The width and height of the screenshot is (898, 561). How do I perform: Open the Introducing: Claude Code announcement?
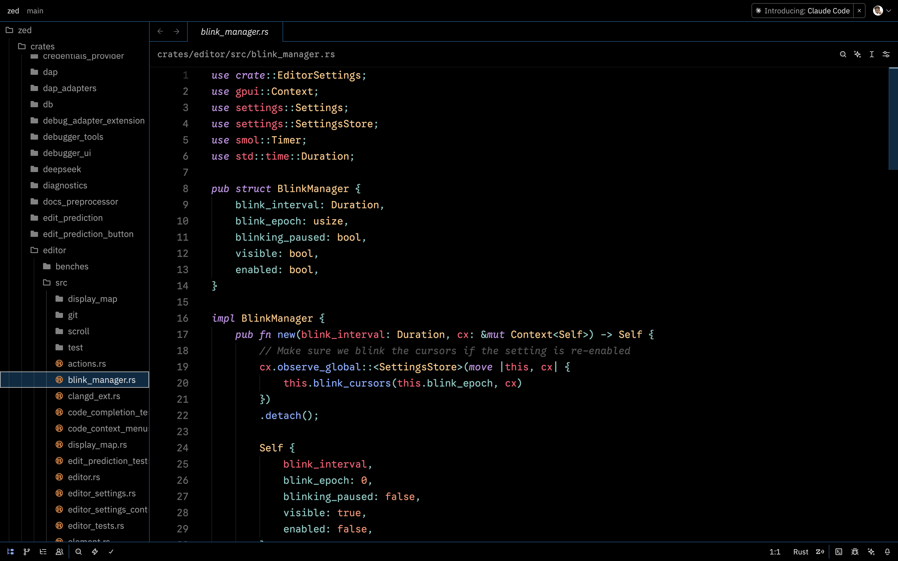tap(803, 11)
